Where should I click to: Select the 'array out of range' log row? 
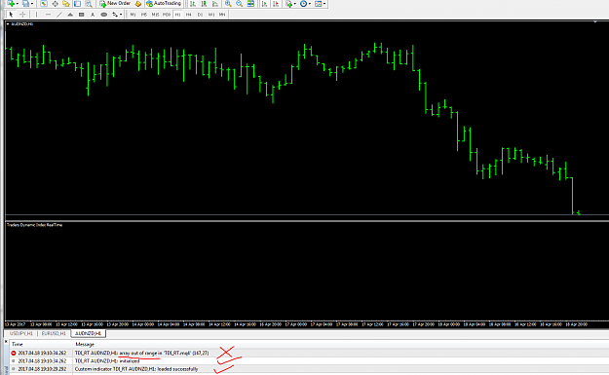click(x=309, y=353)
